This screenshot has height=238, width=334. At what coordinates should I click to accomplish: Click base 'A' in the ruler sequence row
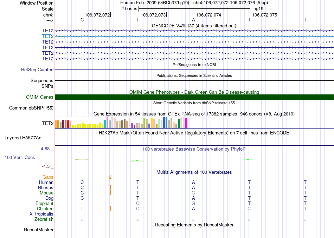pyautogui.click(x=193, y=20)
